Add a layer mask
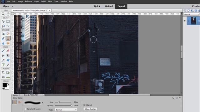Screen dimensions: 200x112 point(196,11)
